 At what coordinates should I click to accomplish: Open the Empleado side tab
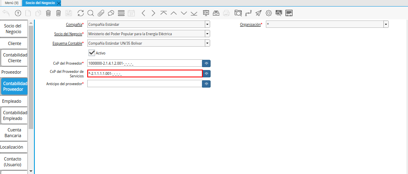point(14,101)
